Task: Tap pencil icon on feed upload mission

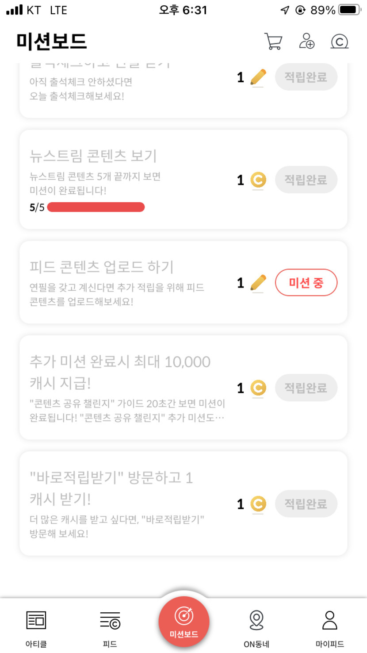Action: [x=258, y=282]
